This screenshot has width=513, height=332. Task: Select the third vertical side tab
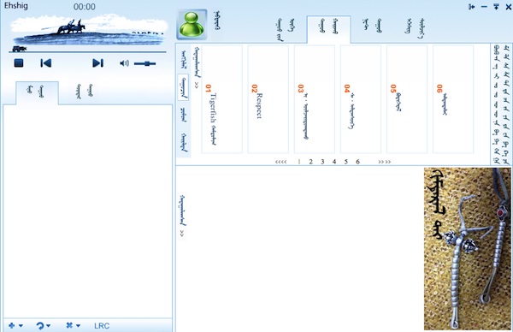[184, 115]
